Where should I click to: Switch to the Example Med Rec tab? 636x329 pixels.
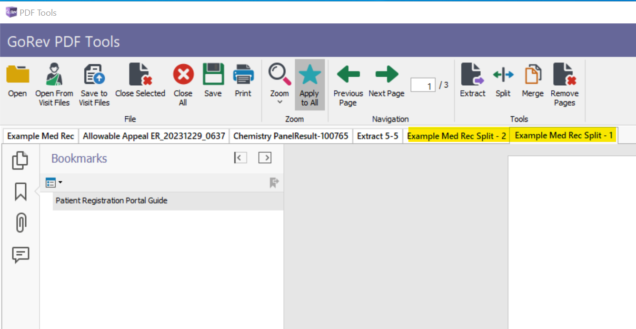(40, 136)
